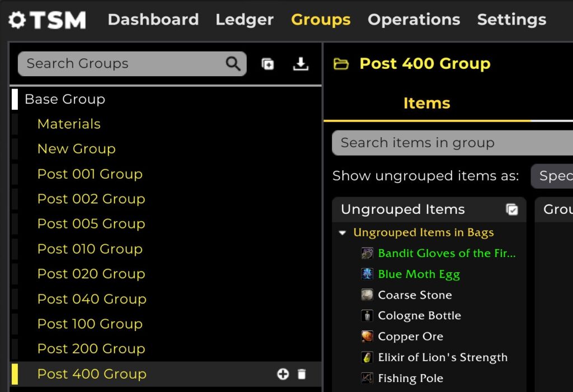Click the Copper Ore item icon
Screen dimensions: 573x392
367,337
